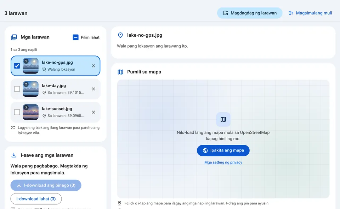
Task: Select the lake-no-gps.jpg thumbnail
Action: coord(30,66)
